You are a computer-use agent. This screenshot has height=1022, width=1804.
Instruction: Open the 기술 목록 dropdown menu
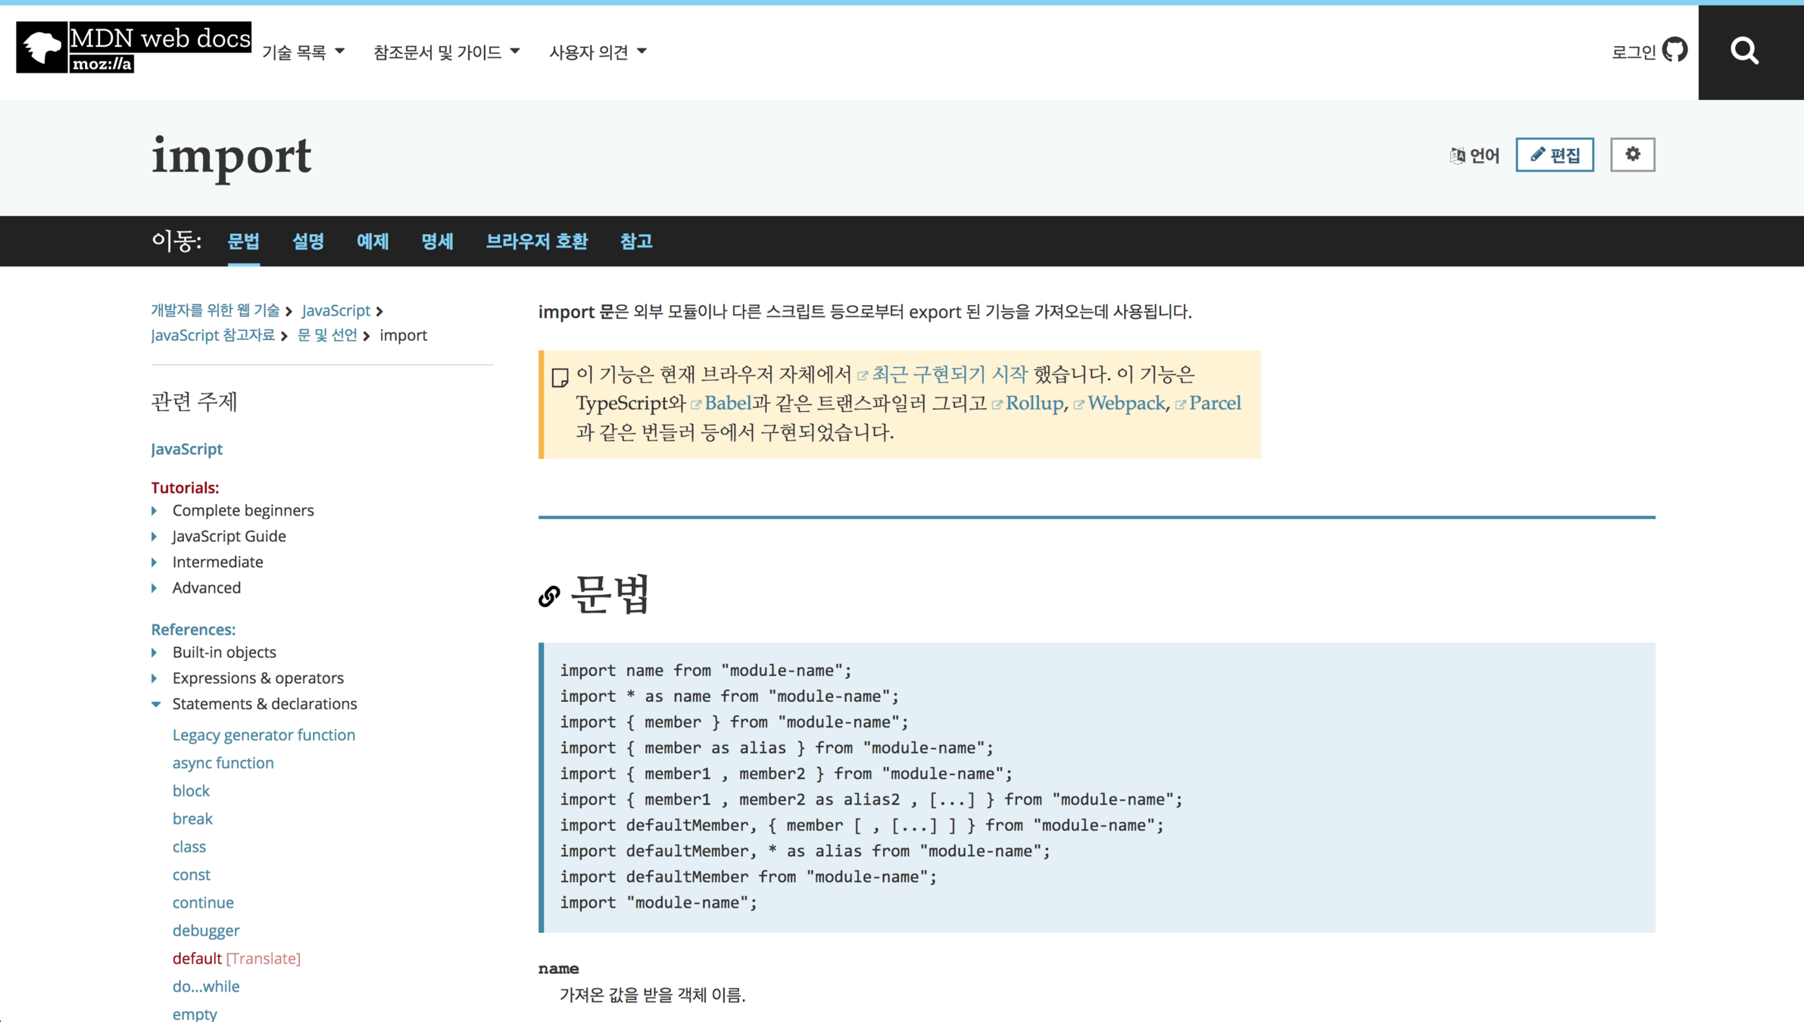click(x=303, y=52)
